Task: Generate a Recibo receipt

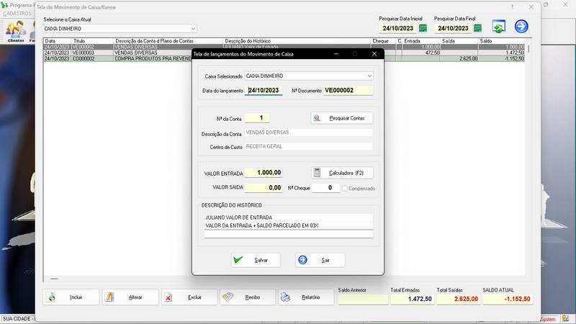Action: click(246, 297)
